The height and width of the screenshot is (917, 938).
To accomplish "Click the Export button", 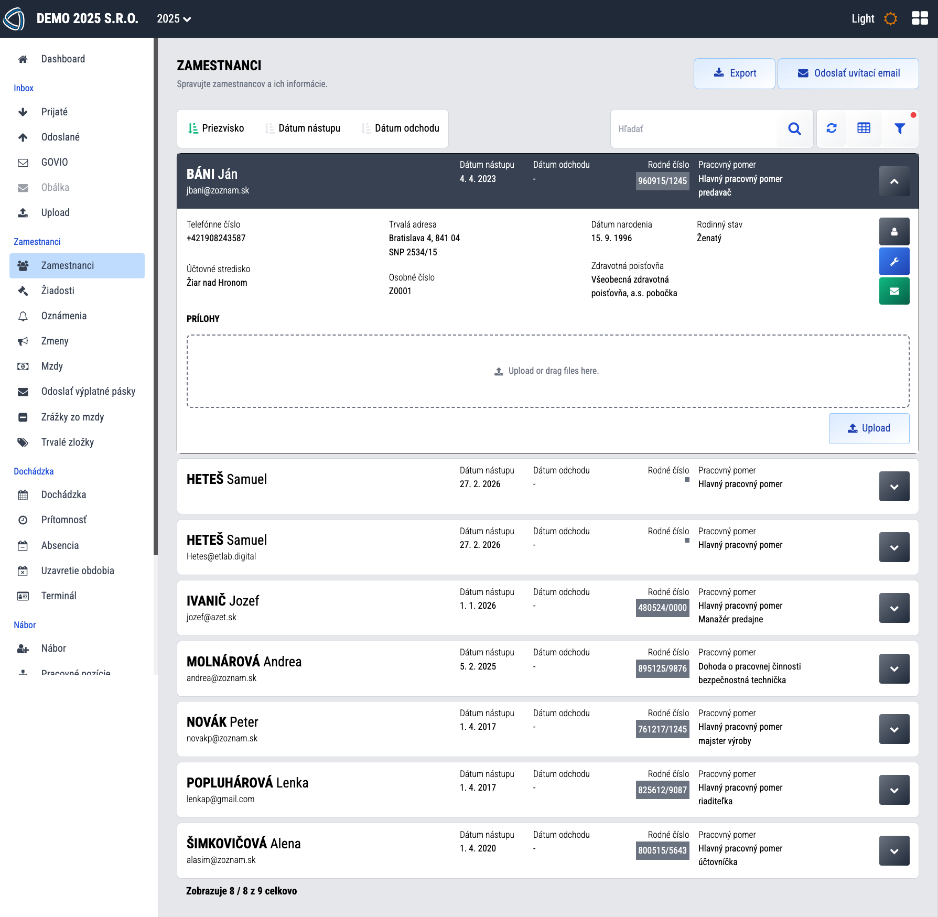I will (734, 73).
